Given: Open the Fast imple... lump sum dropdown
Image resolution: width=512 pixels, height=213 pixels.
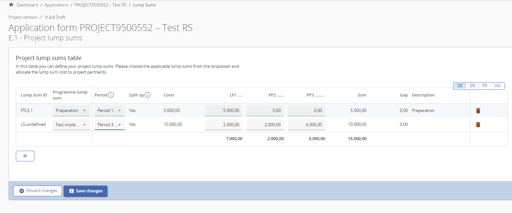Looking at the screenshot, I should pos(71,125).
